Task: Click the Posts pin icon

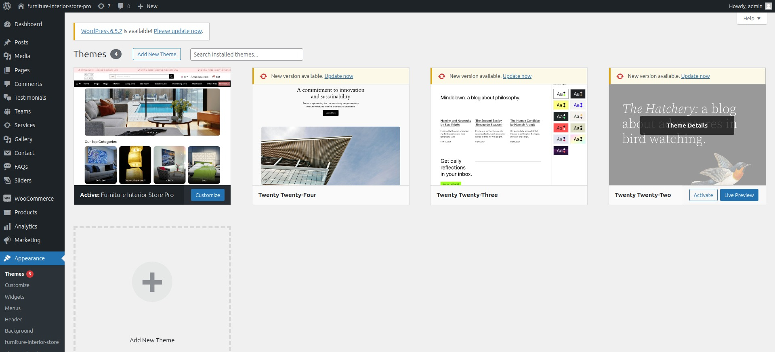Action: [7, 42]
